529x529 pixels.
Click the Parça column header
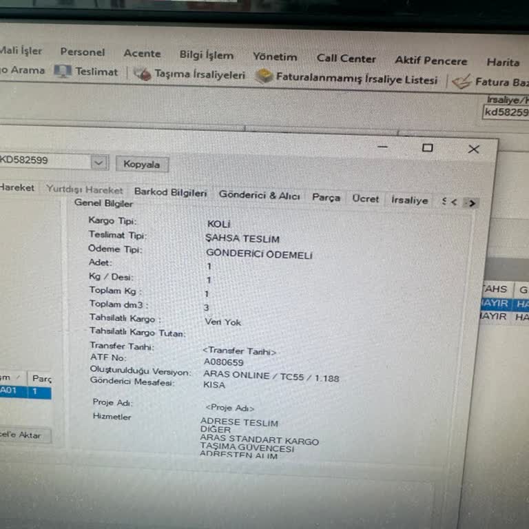41,379
